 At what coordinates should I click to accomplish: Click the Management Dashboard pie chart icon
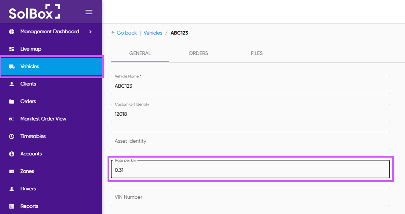pyautogui.click(x=12, y=32)
